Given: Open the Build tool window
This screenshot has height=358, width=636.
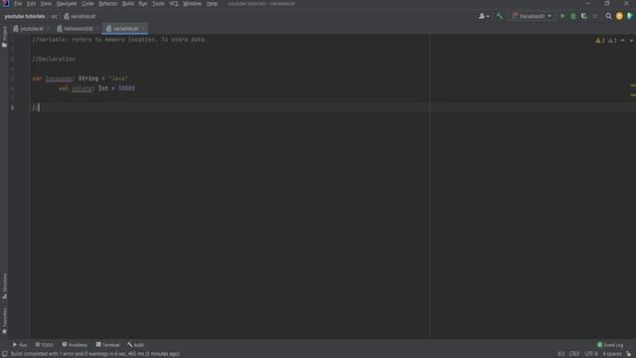Looking at the screenshot, I should pyautogui.click(x=135, y=345).
